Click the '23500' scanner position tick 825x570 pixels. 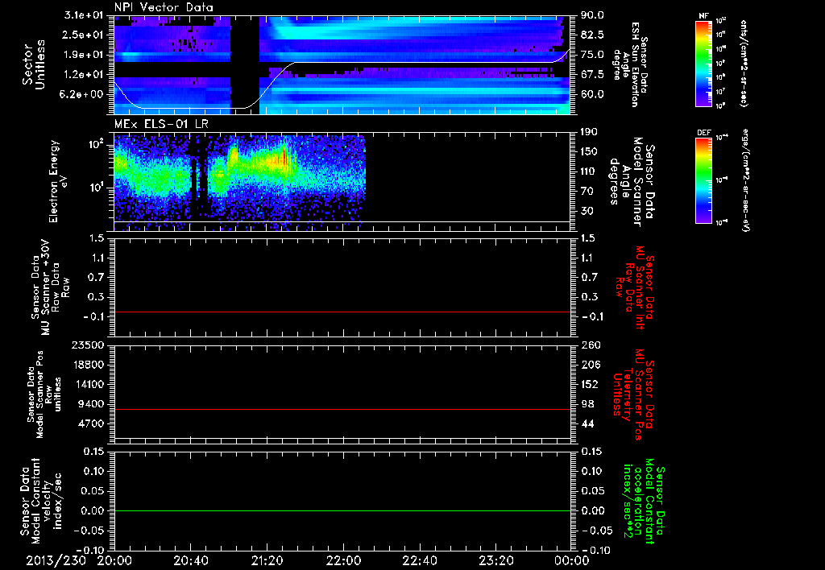(88, 345)
